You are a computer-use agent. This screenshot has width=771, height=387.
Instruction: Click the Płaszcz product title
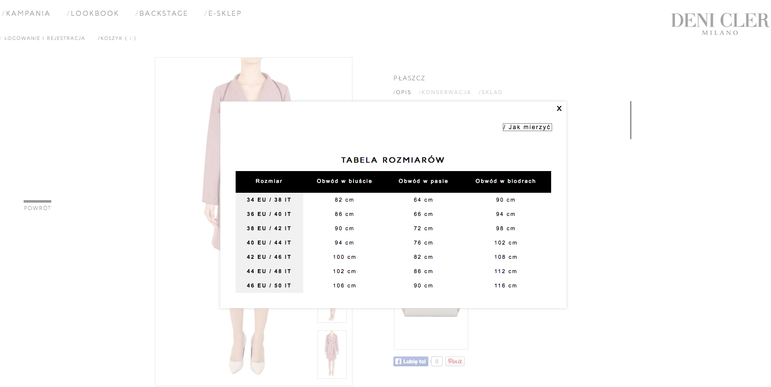(409, 78)
